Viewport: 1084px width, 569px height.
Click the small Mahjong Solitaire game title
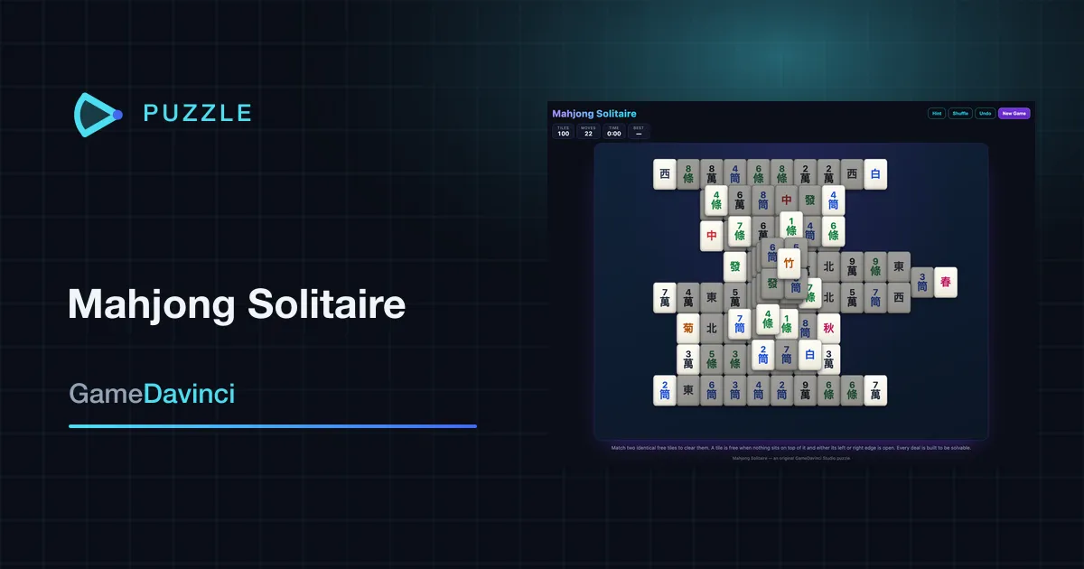594,114
